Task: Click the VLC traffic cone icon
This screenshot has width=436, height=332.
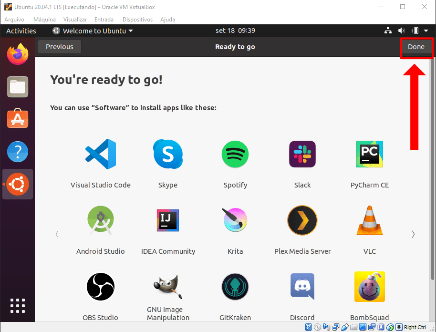Action: pos(370,220)
